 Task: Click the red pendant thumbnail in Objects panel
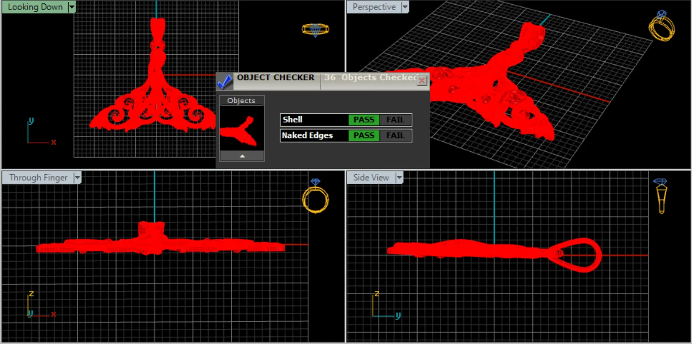tap(242, 128)
